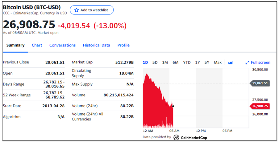This screenshot has height=142, width=279.
Task: Click the star icon in Add to watchlist
Action: point(77,10)
